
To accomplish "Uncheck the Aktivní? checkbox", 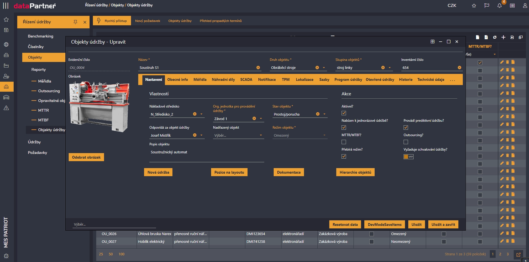I will tap(344, 113).
